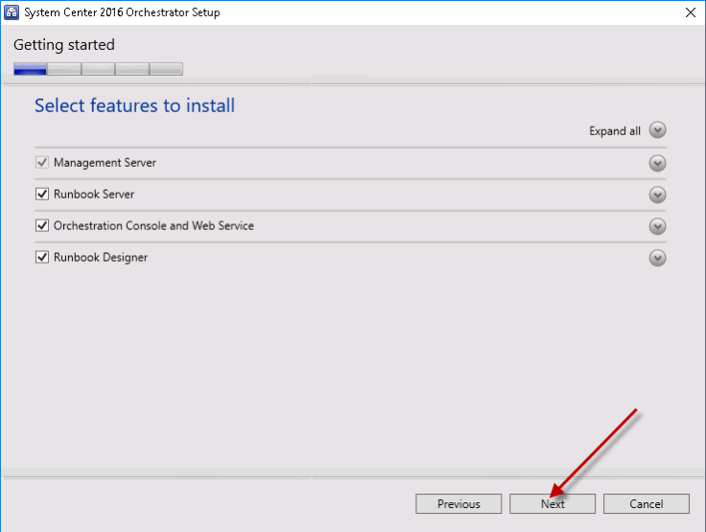
Task: Expand the Runbook Server details
Action: point(657,195)
